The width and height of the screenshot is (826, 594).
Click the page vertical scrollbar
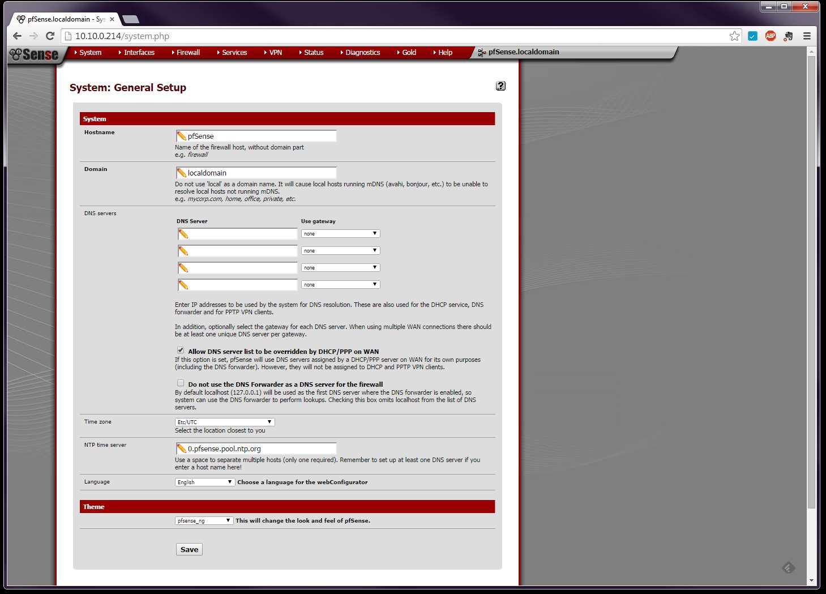(811, 282)
